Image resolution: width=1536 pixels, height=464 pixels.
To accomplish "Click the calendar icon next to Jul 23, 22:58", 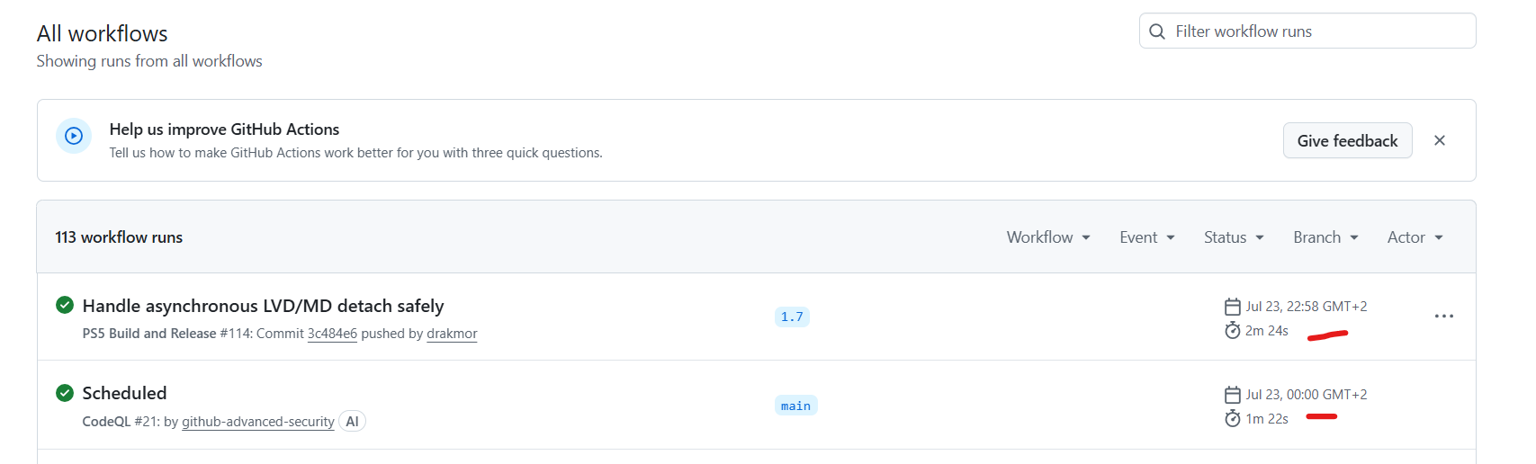I will coord(1233,307).
